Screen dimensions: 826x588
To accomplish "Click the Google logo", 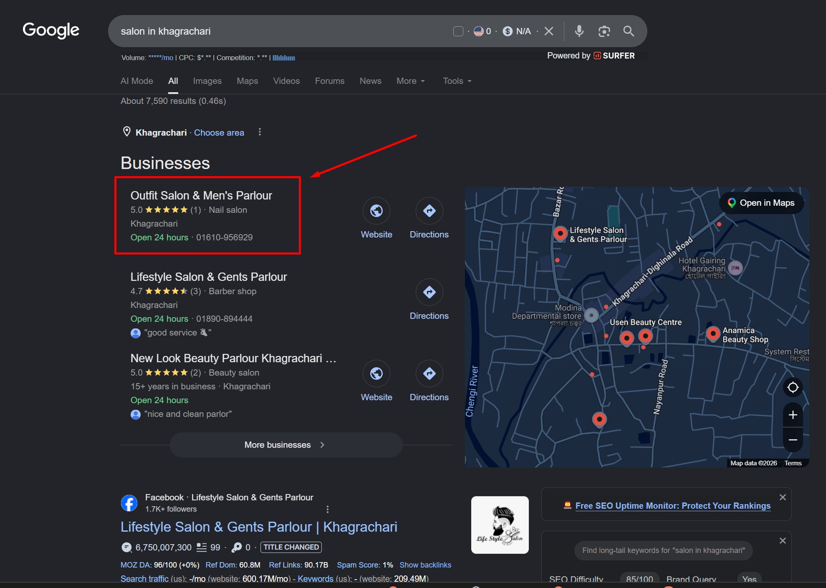I will [51, 30].
